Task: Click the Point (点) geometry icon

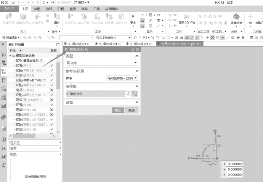Action: (250, 16)
